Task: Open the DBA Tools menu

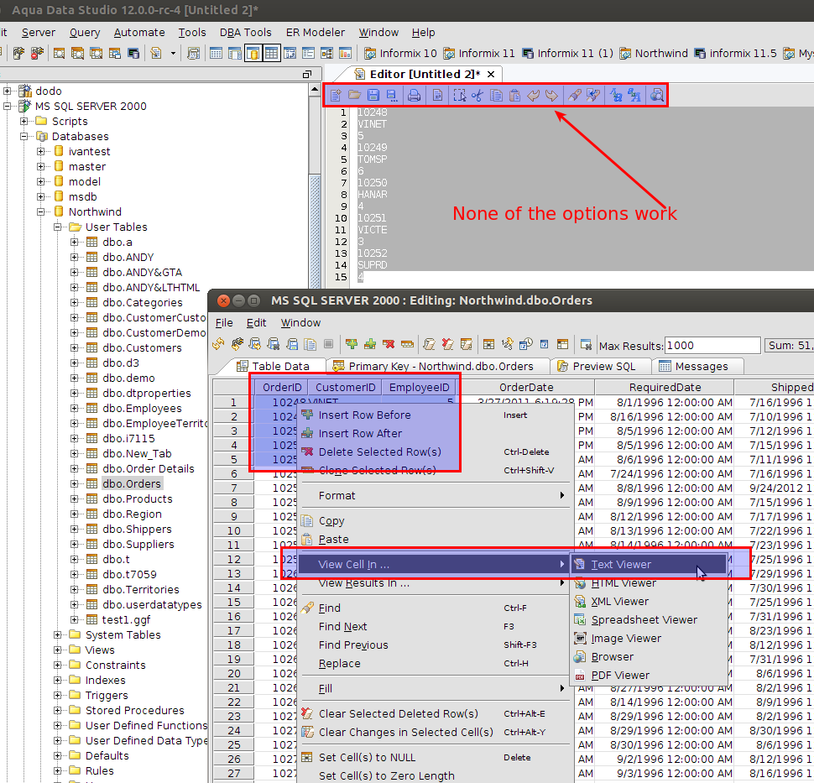Action: (245, 32)
